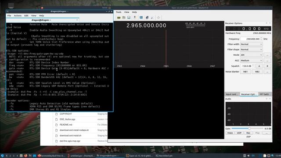Screen dimensions: 281x158
Task: Open the Actions menu in the terminal
Action: pyautogui.click(x=18, y=16)
